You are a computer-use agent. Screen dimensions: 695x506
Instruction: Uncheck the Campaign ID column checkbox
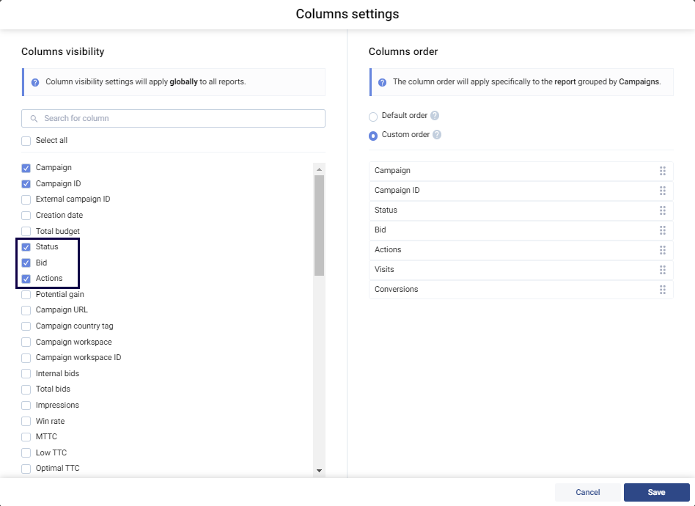point(26,184)
